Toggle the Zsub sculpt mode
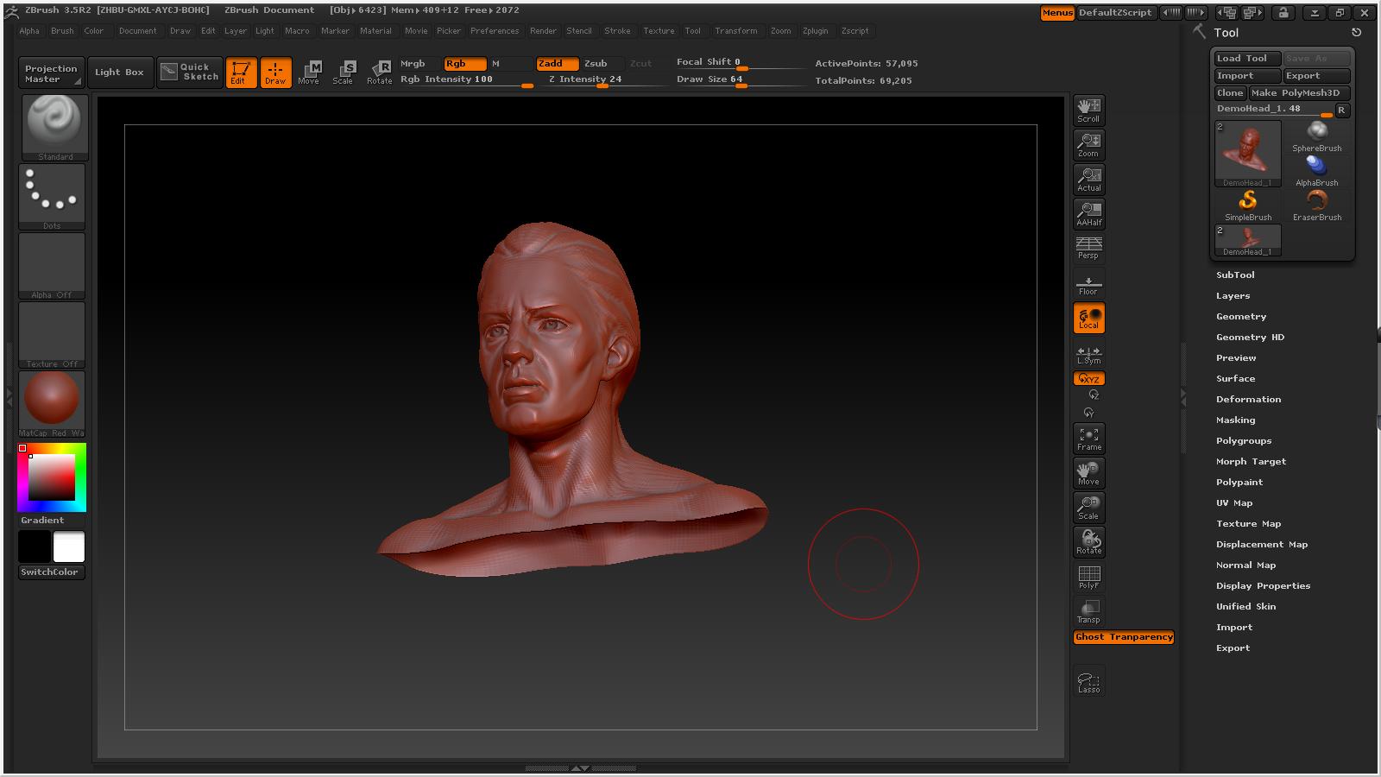 pyautogui.click(x=596, y=64)
